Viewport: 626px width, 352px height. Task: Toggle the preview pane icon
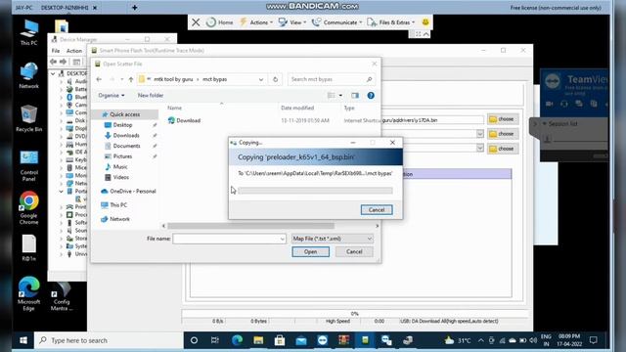[355, 96]
